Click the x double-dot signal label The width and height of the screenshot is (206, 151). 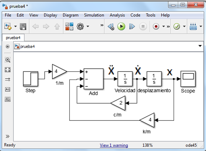(x=111, y=70)
